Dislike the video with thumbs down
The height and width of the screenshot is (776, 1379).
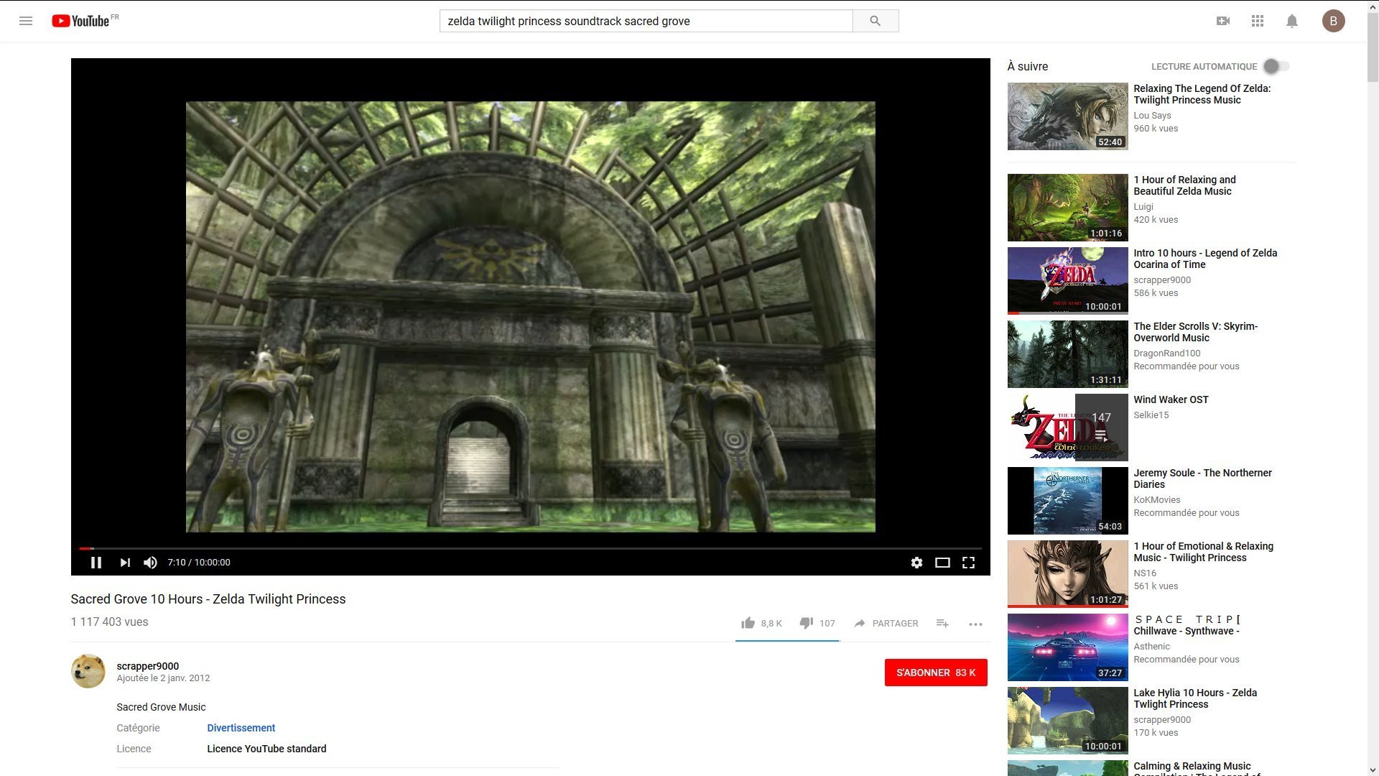coord(807,623)
